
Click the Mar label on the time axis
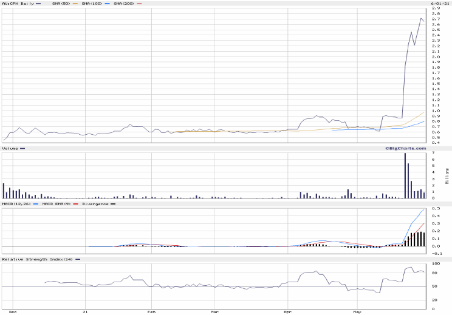tap(215, 311)
